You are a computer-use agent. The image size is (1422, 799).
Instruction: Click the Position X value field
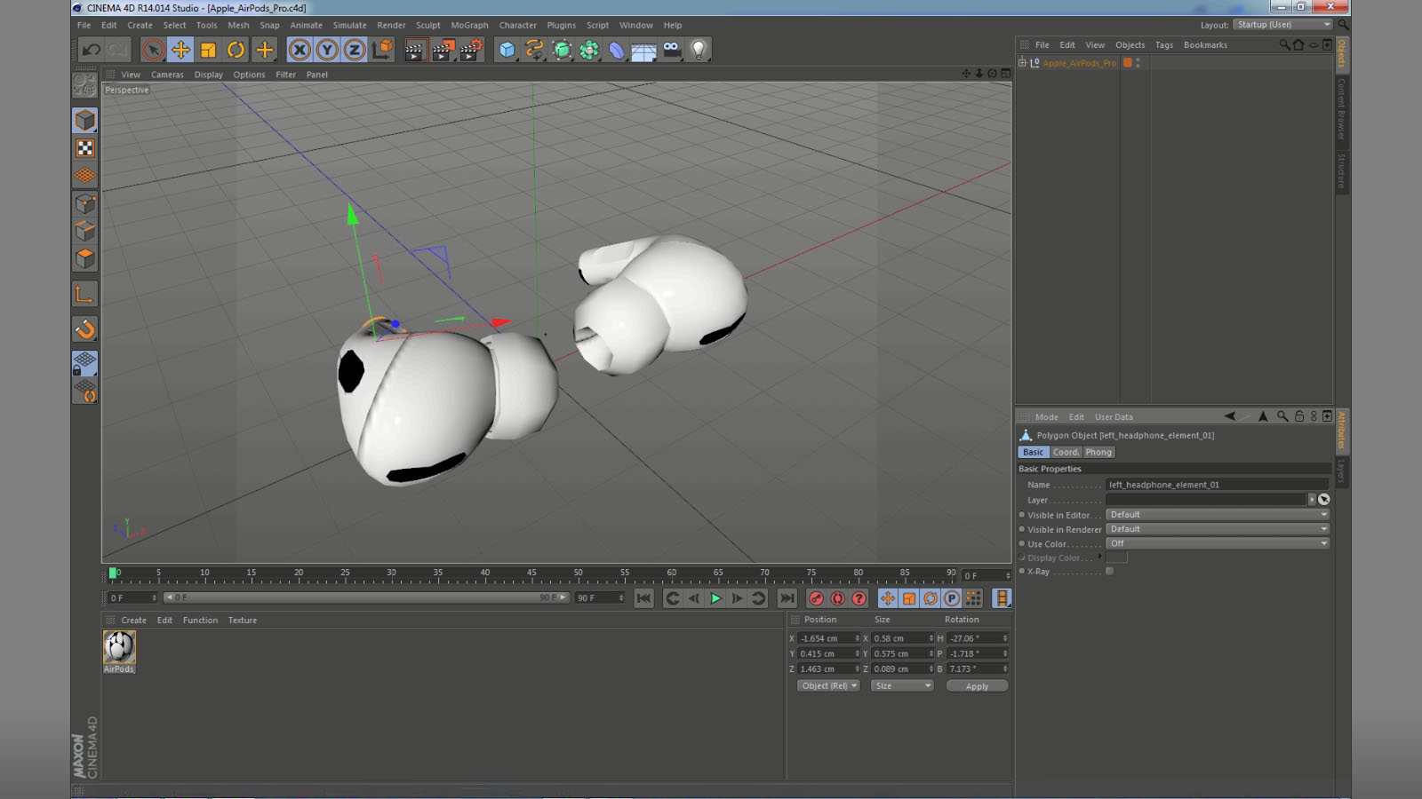pos(828,638)
